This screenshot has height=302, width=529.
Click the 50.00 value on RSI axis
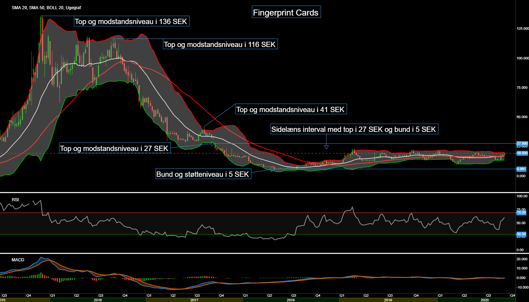tap(521, 223)
